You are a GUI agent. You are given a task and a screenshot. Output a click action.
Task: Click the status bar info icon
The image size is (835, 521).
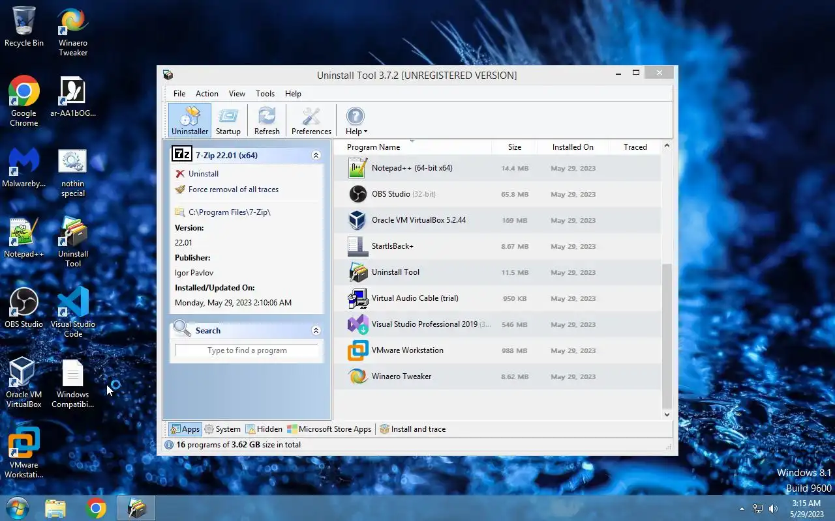coord(169,445)
